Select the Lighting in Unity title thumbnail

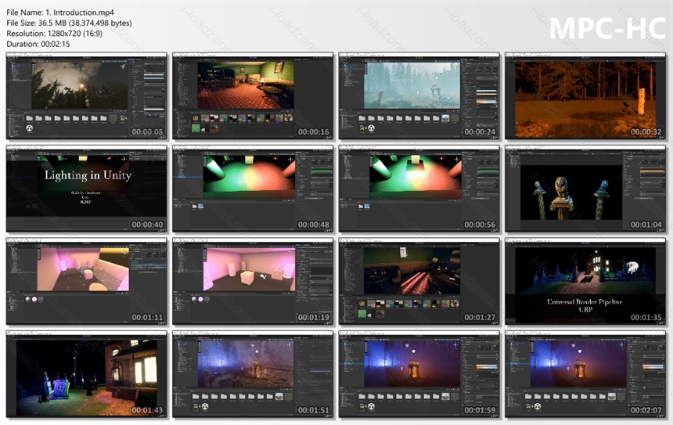click(86, 189)
